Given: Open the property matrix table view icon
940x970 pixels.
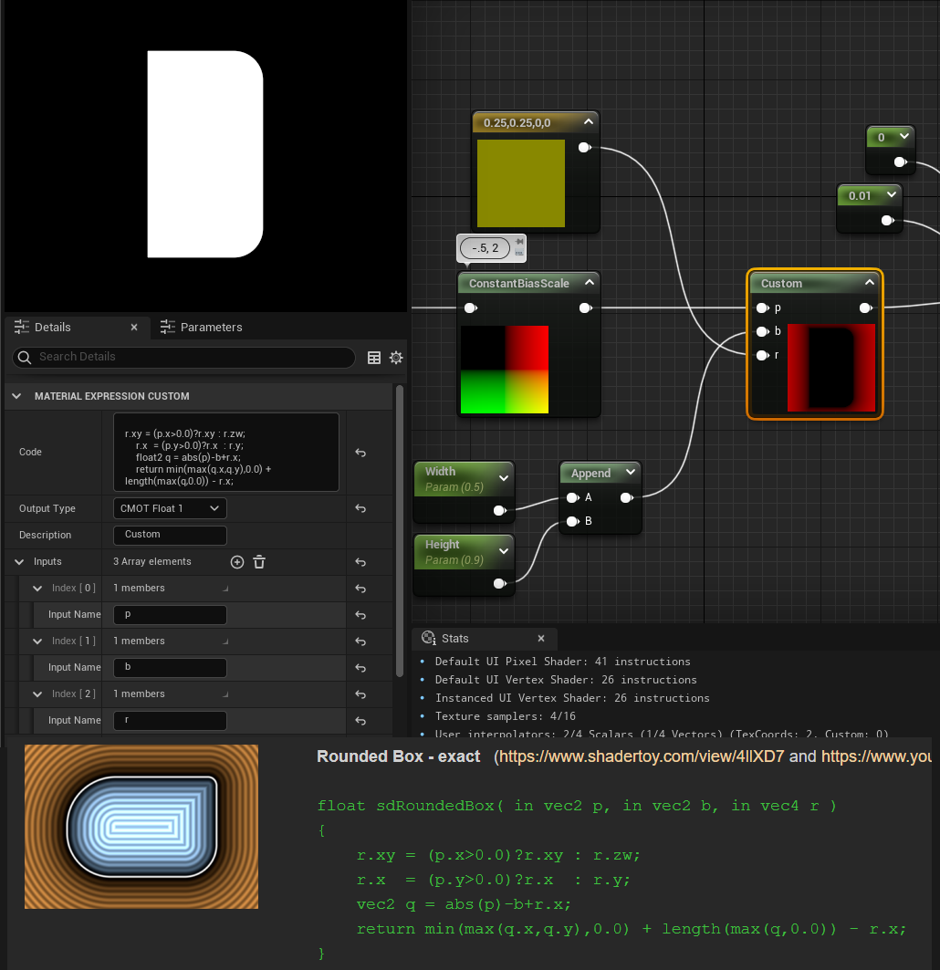Looking at the screenshot, I should [374, 358].
